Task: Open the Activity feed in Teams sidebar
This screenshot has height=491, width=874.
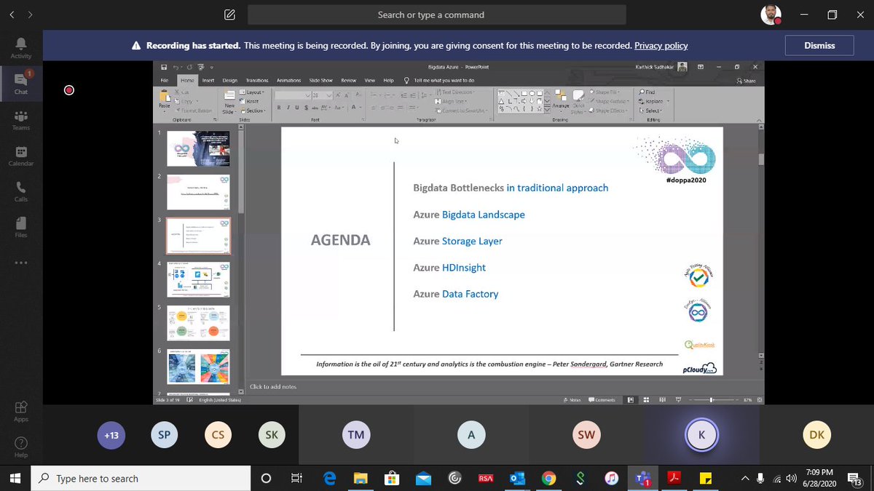Action: (20, 48)
